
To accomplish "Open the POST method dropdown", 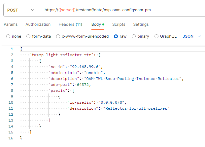I will (20, 10).
